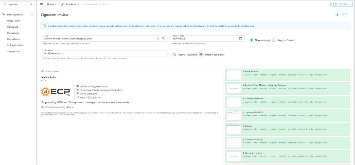Click the ECP Pro logo in signature
The height and width of the screenshot is (165, 355).
tap(56, 92)
